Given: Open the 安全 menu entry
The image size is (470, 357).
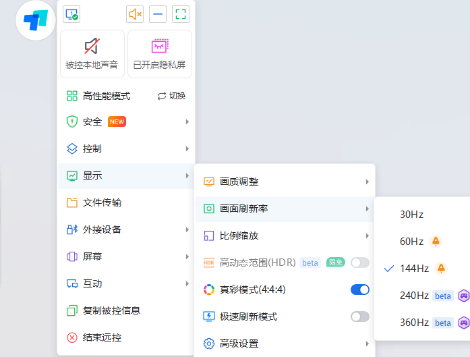Looking at the screenshot, I should pos(127,121).
